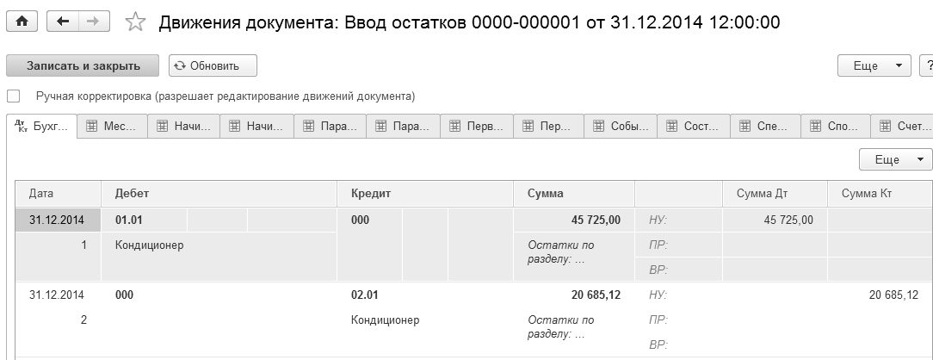Add to favorites with star icon
This screenshot has width=933, height=360.
(x=134, y=22)
